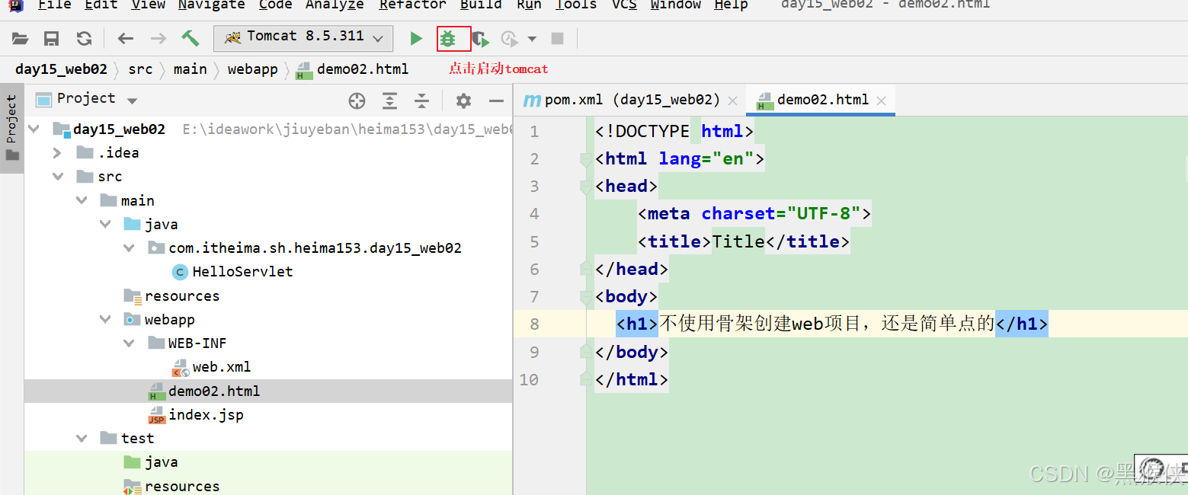Collapse the webapp folder
Image resolution: width=1188 pixels, height=495 pixels.
[105, 319]
